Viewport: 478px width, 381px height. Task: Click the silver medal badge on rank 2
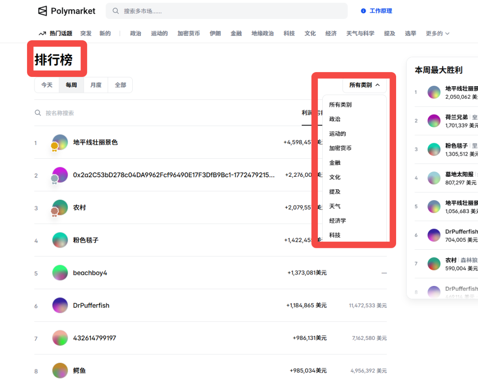click(54, 179)
